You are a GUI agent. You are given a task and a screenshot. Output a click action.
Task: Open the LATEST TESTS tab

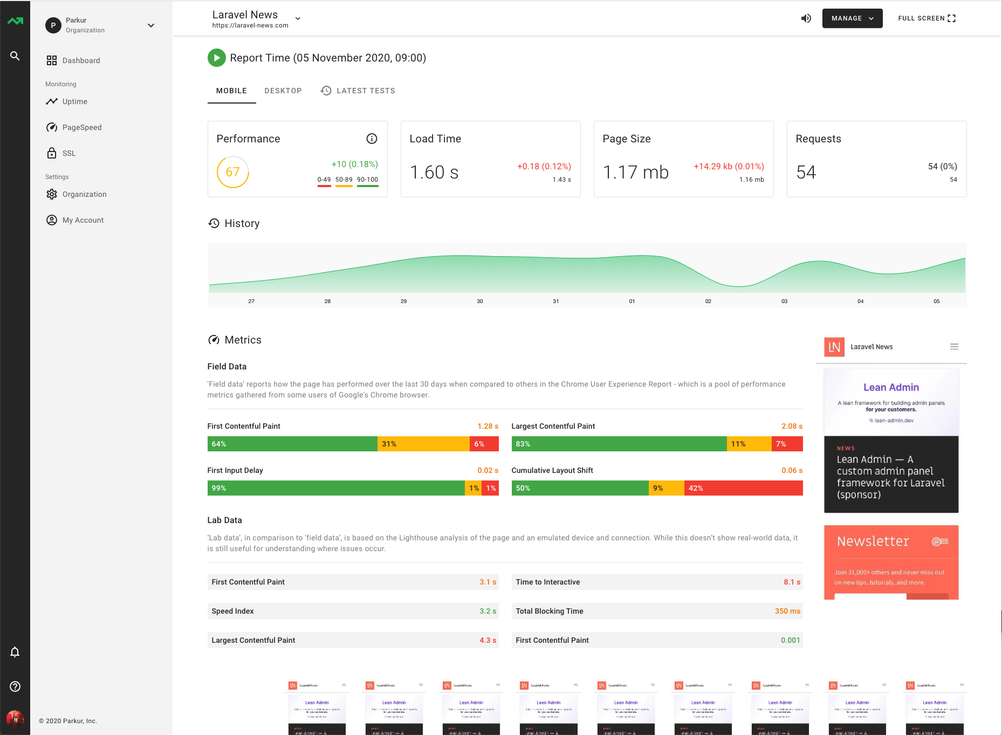pos(365,91)
